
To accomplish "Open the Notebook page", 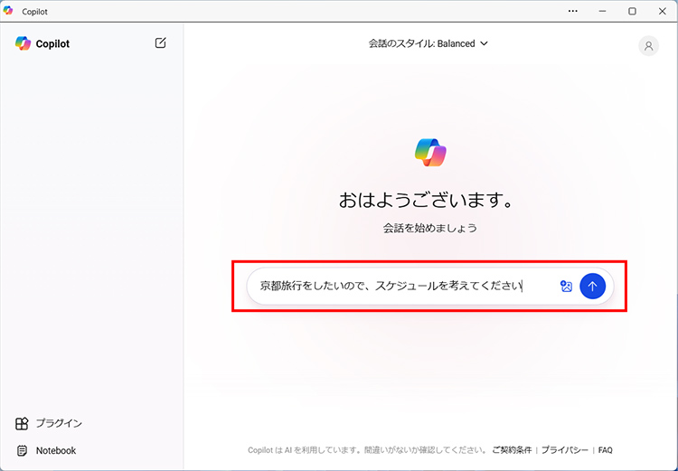I will coord(46,451).
